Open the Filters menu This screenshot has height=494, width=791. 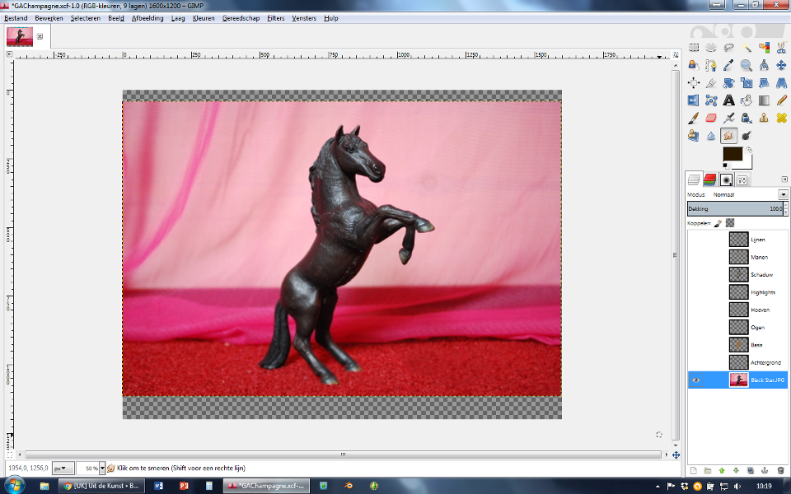[275, 17]
